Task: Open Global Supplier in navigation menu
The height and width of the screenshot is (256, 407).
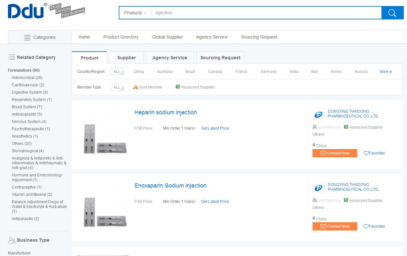Action: (x=167, y=37)
